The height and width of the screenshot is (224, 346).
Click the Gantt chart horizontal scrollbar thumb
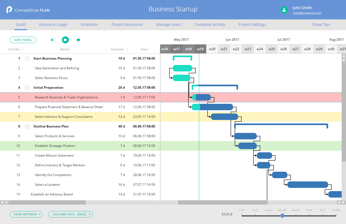coord(222,202)
